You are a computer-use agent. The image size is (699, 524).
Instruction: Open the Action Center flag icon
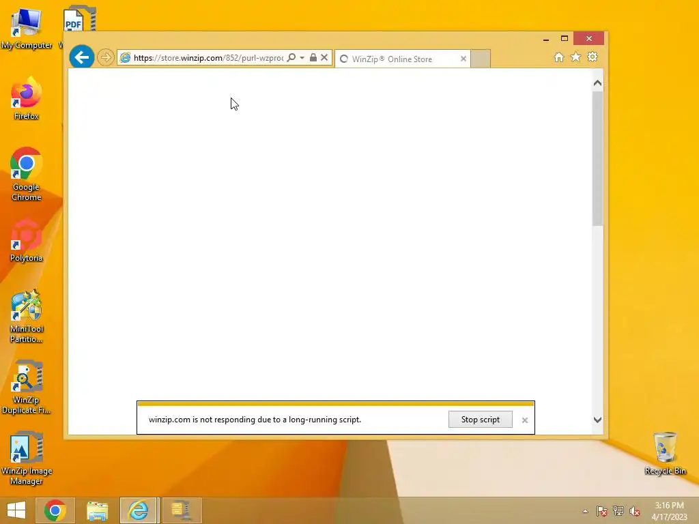[x=602, y=511]
